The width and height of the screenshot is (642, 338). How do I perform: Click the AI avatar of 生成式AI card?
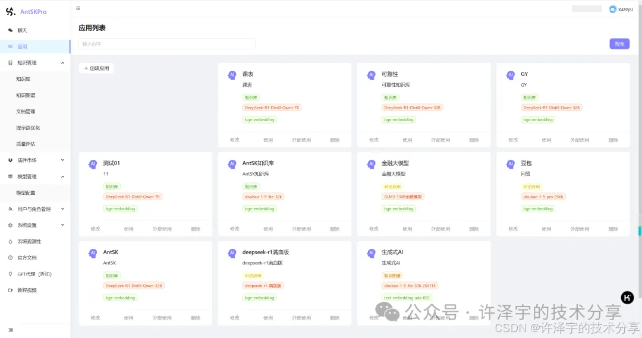pyautogui.click(x=372, y=253)
